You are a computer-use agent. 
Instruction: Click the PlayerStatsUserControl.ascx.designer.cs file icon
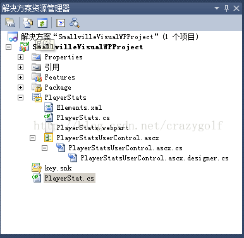click(x=73, y=158)
